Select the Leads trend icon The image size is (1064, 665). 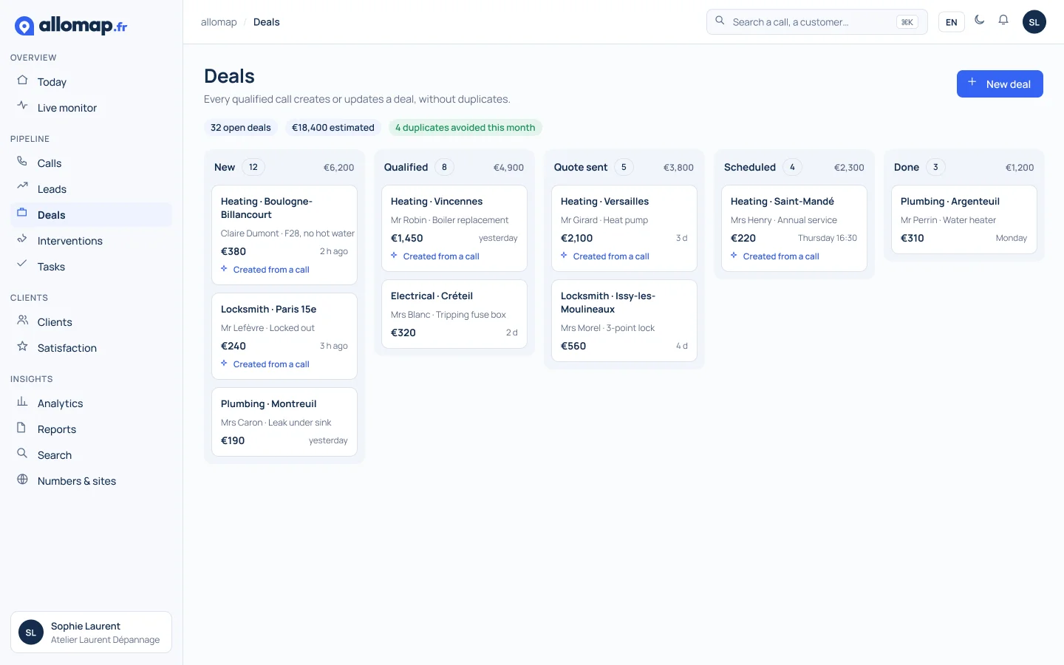point(22,188)
